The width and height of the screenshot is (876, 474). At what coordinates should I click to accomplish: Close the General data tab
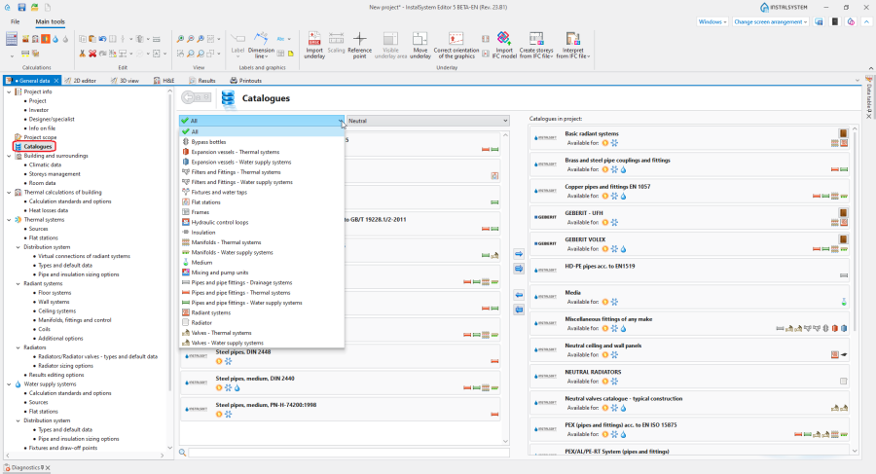tap(56, 81)
